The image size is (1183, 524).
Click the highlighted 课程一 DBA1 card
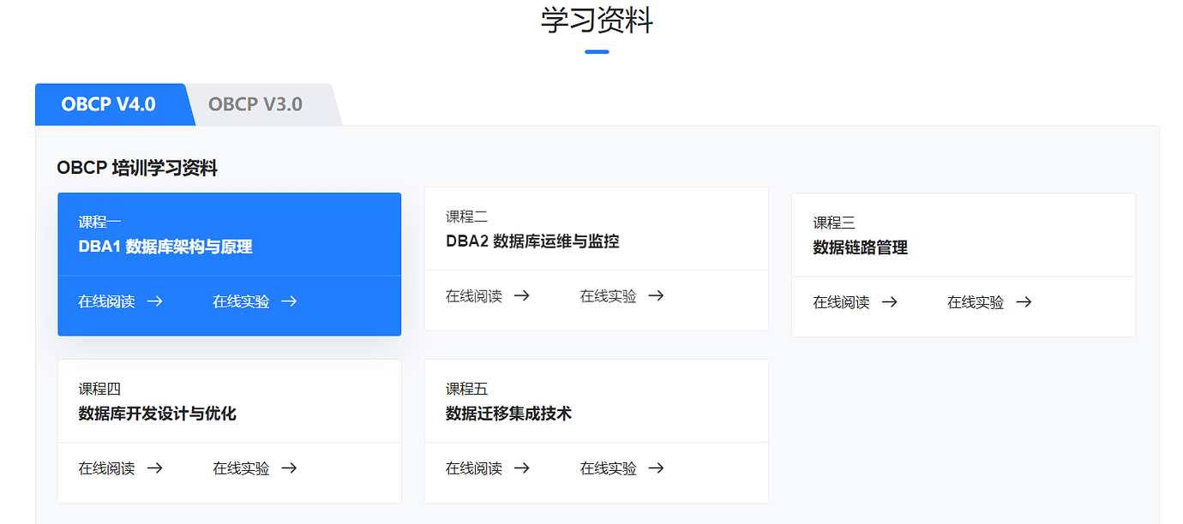[x=229, y=234]
